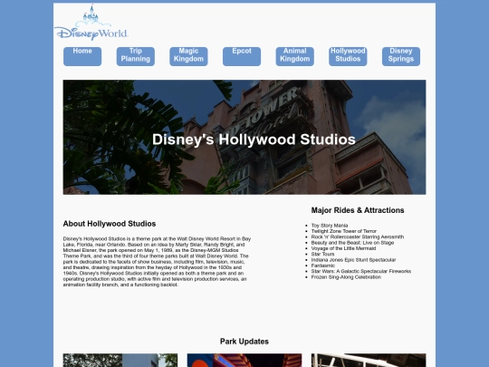Click Frozen Sing-Along Celebration entry
The height and width of the screenshot is (367, 489).
tap(346, 277)
